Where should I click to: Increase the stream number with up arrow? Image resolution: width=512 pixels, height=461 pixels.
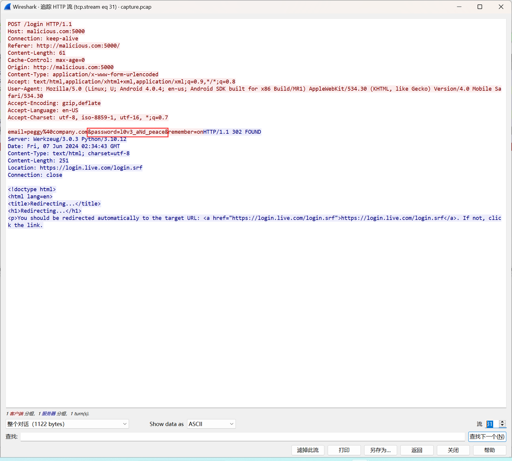coord(502,422)
